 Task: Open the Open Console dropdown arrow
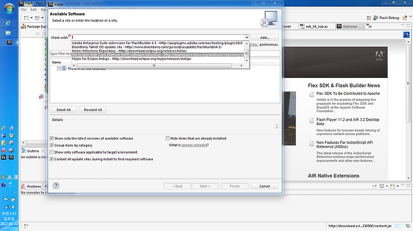pyautogui.click(x=398, y=186)
